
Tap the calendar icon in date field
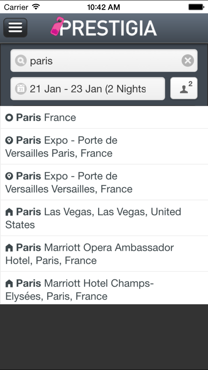point(21,89)
